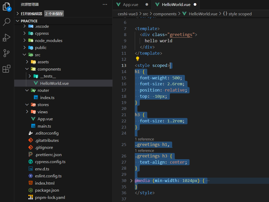Screen dimensions: 269x202
Task: Click the 'greetings' class name on line 8
Action: (x=181, y=34)
